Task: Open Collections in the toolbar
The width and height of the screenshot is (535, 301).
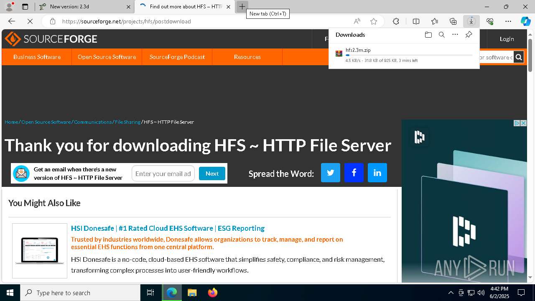Action: tap(453, 21)
